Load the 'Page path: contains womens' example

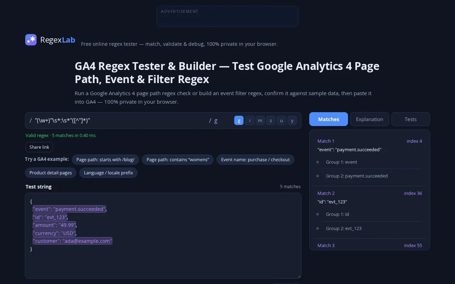tap(178, 160)
